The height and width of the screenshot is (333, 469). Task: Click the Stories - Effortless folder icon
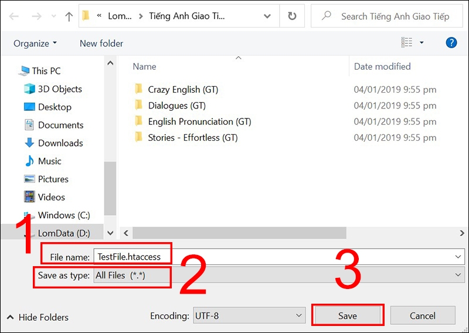138,137
